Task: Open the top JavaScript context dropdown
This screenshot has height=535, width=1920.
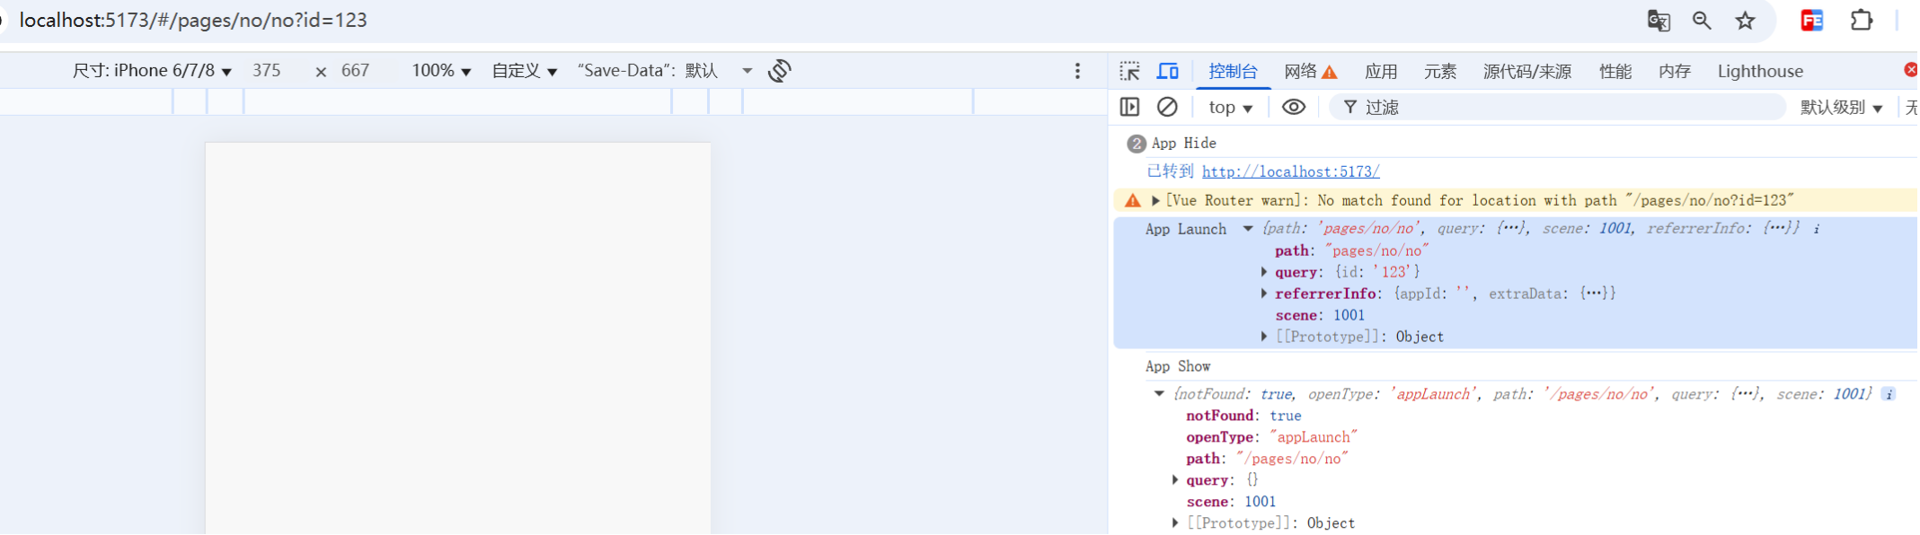Action: click(1230, 108)
